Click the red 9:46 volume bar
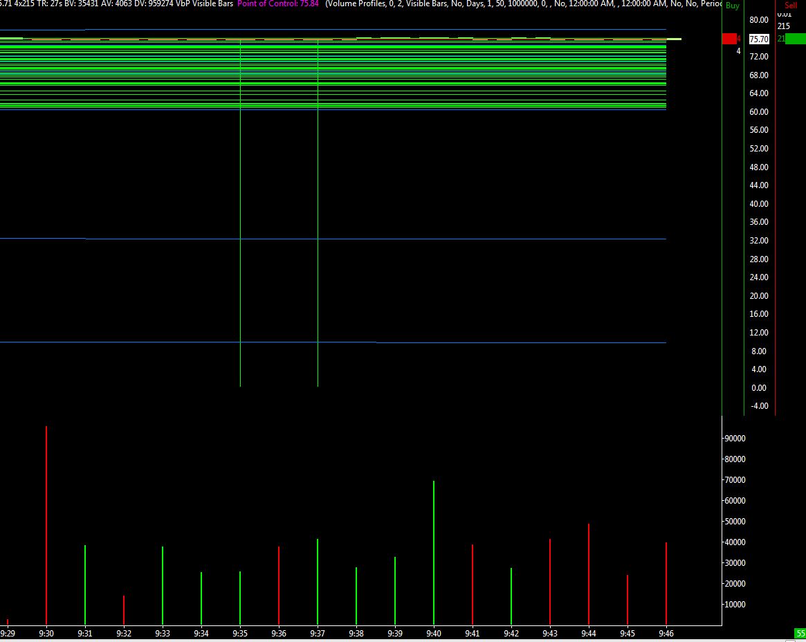 666,583
